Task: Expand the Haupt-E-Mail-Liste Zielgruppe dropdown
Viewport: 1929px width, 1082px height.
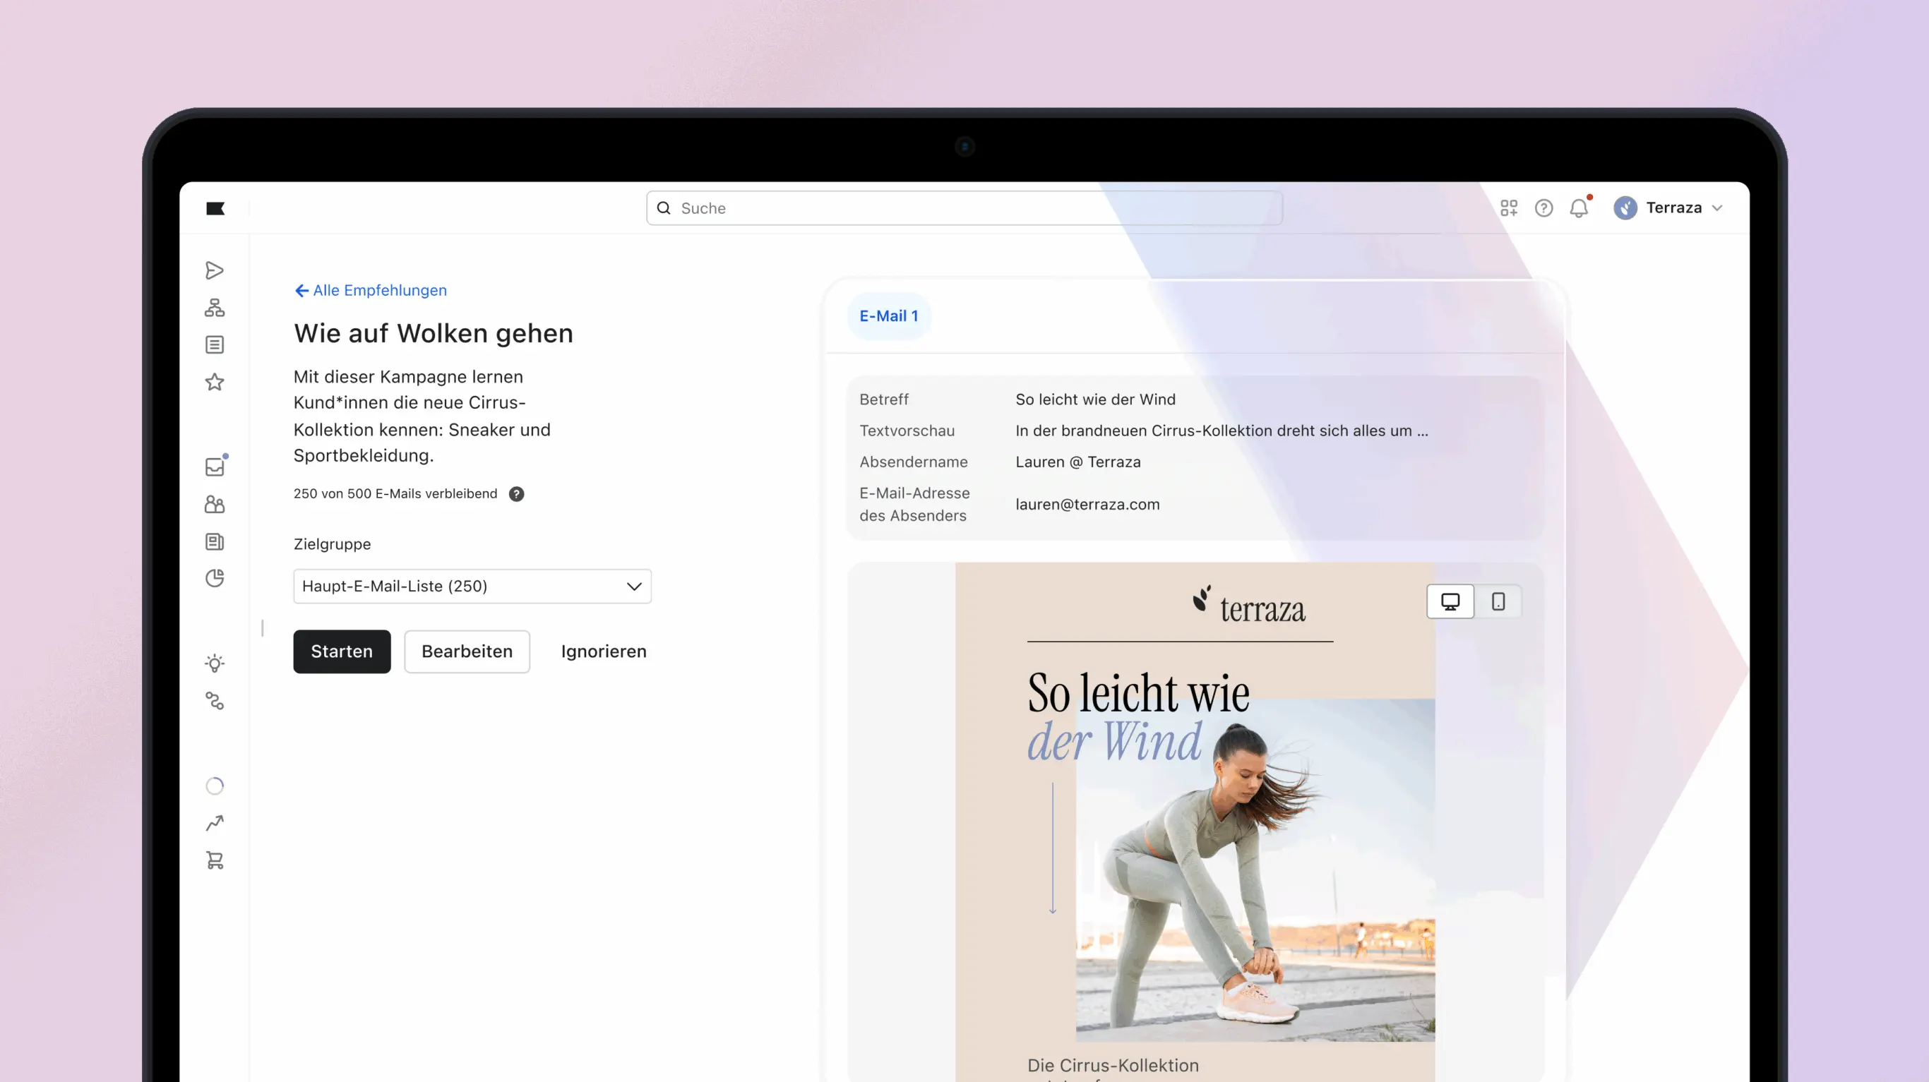Action: pyautogui.click(x=472, y=587)
